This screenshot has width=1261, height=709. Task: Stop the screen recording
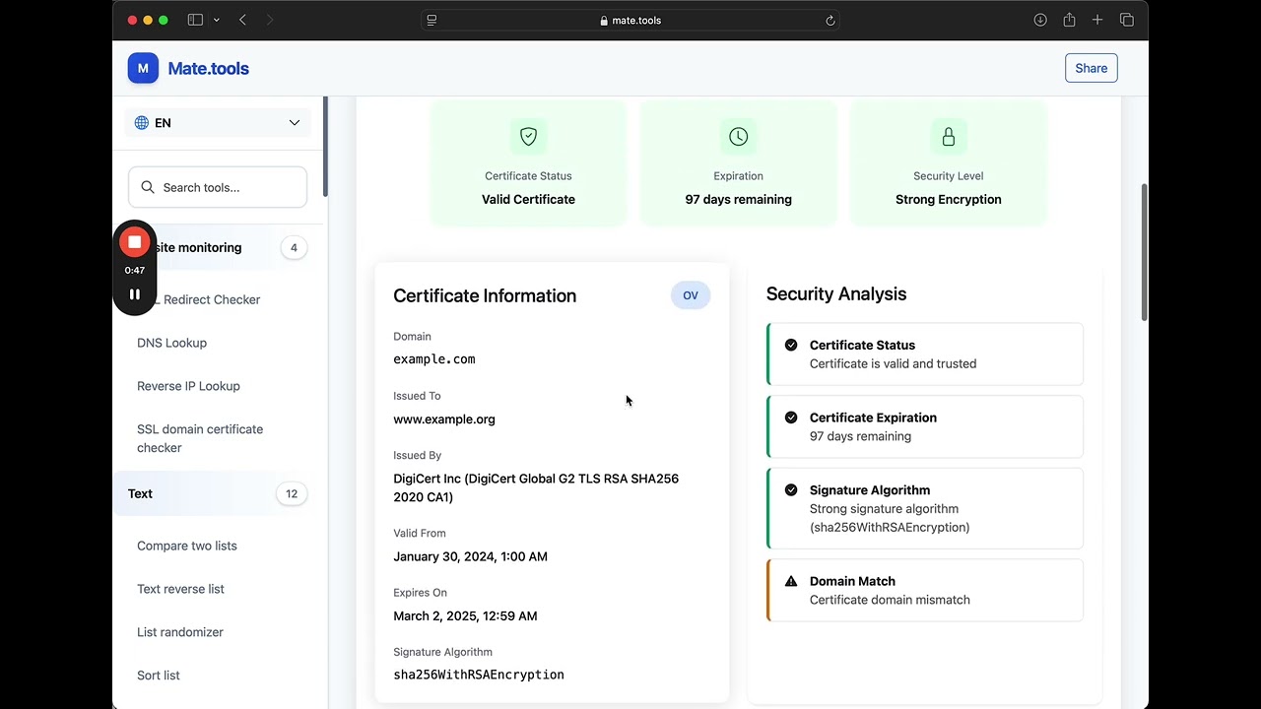pos(135,242)
